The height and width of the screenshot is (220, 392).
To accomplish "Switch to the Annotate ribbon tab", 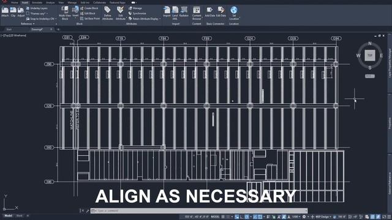I will click(37, 2).
